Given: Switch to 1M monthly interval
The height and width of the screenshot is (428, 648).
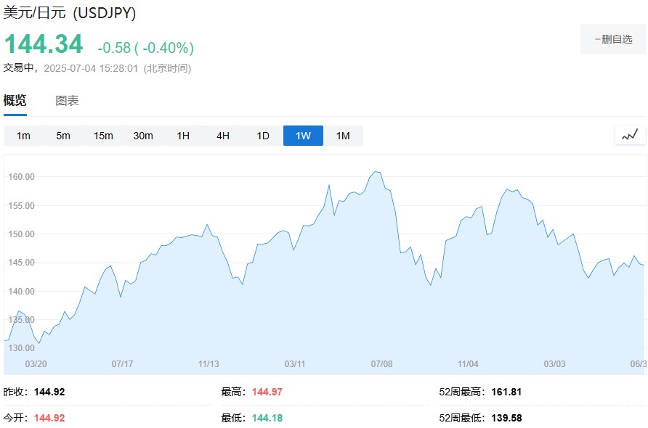Looking at the screenshot, I should point(343,136).
